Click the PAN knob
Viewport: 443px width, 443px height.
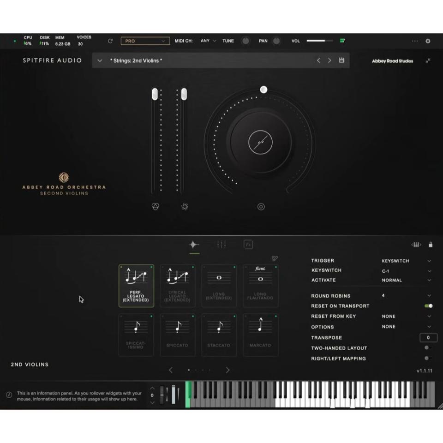pos(276,41)
